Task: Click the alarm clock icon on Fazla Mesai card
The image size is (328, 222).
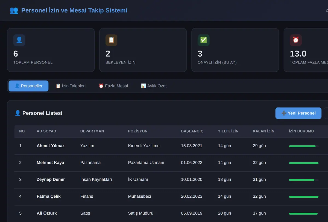Action: (x=296, y=40)
